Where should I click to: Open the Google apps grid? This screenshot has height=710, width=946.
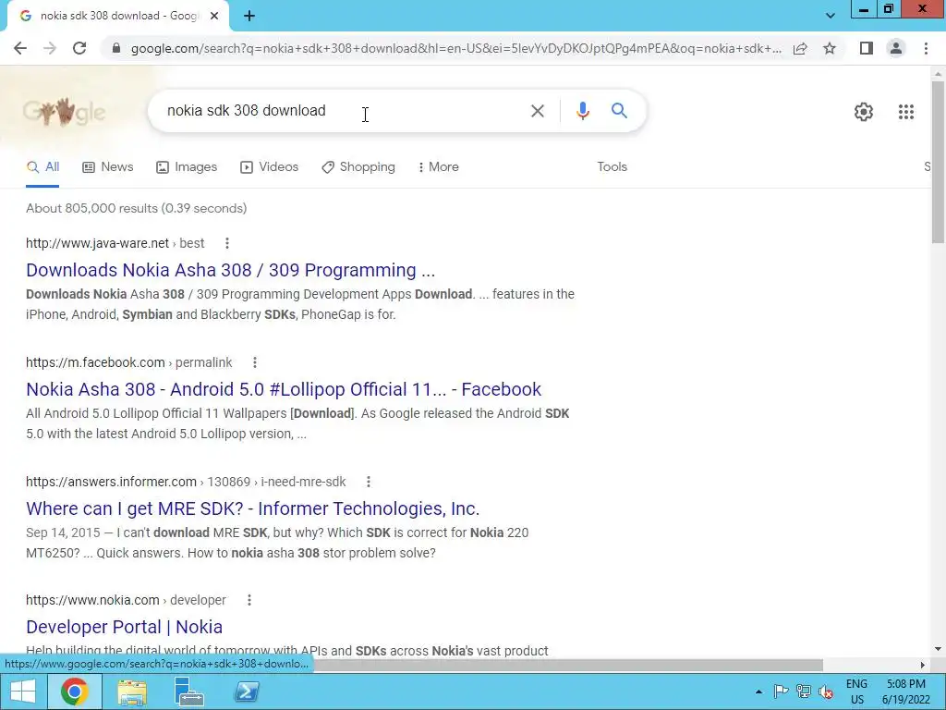(905, 112)
